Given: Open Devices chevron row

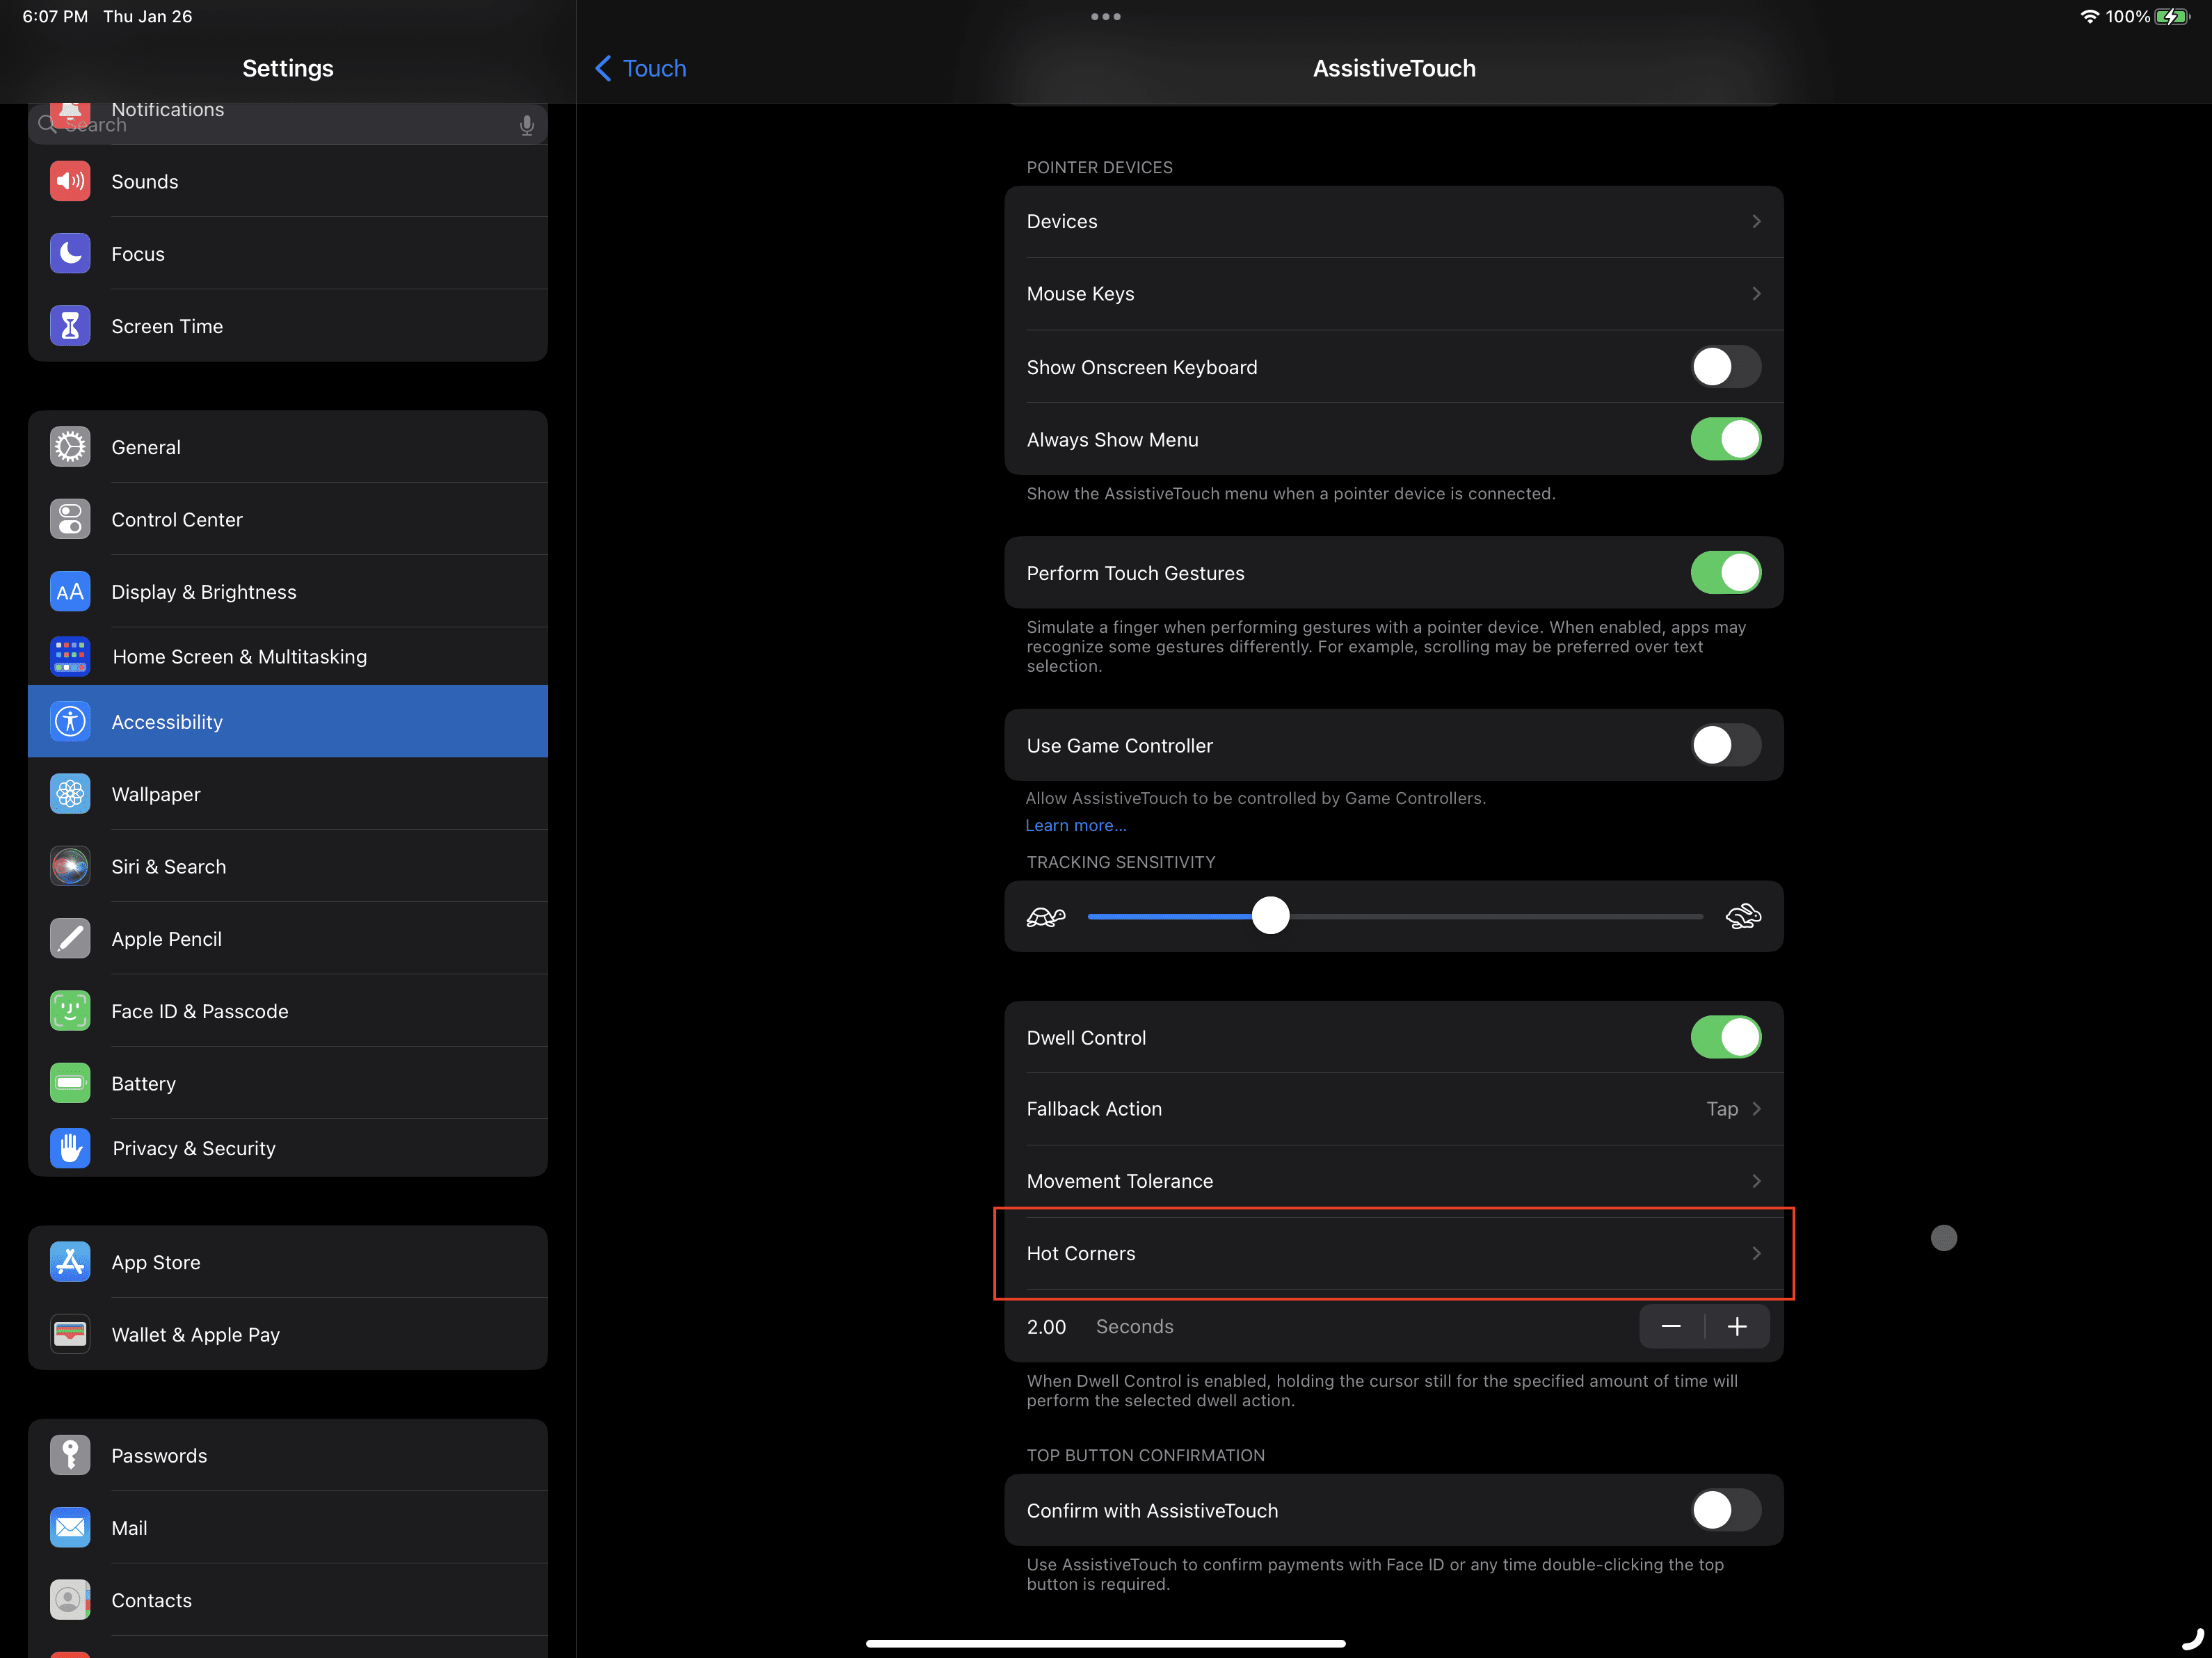Looking at the screenshot, I should pos(1394,221).
